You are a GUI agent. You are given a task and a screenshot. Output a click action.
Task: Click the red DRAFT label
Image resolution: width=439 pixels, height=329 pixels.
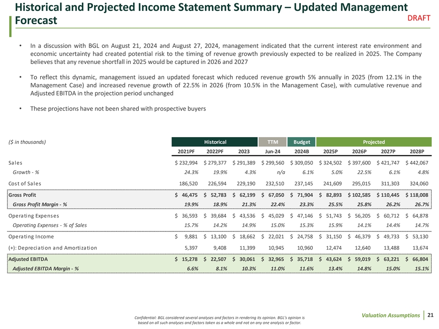[x=418, y=18]
